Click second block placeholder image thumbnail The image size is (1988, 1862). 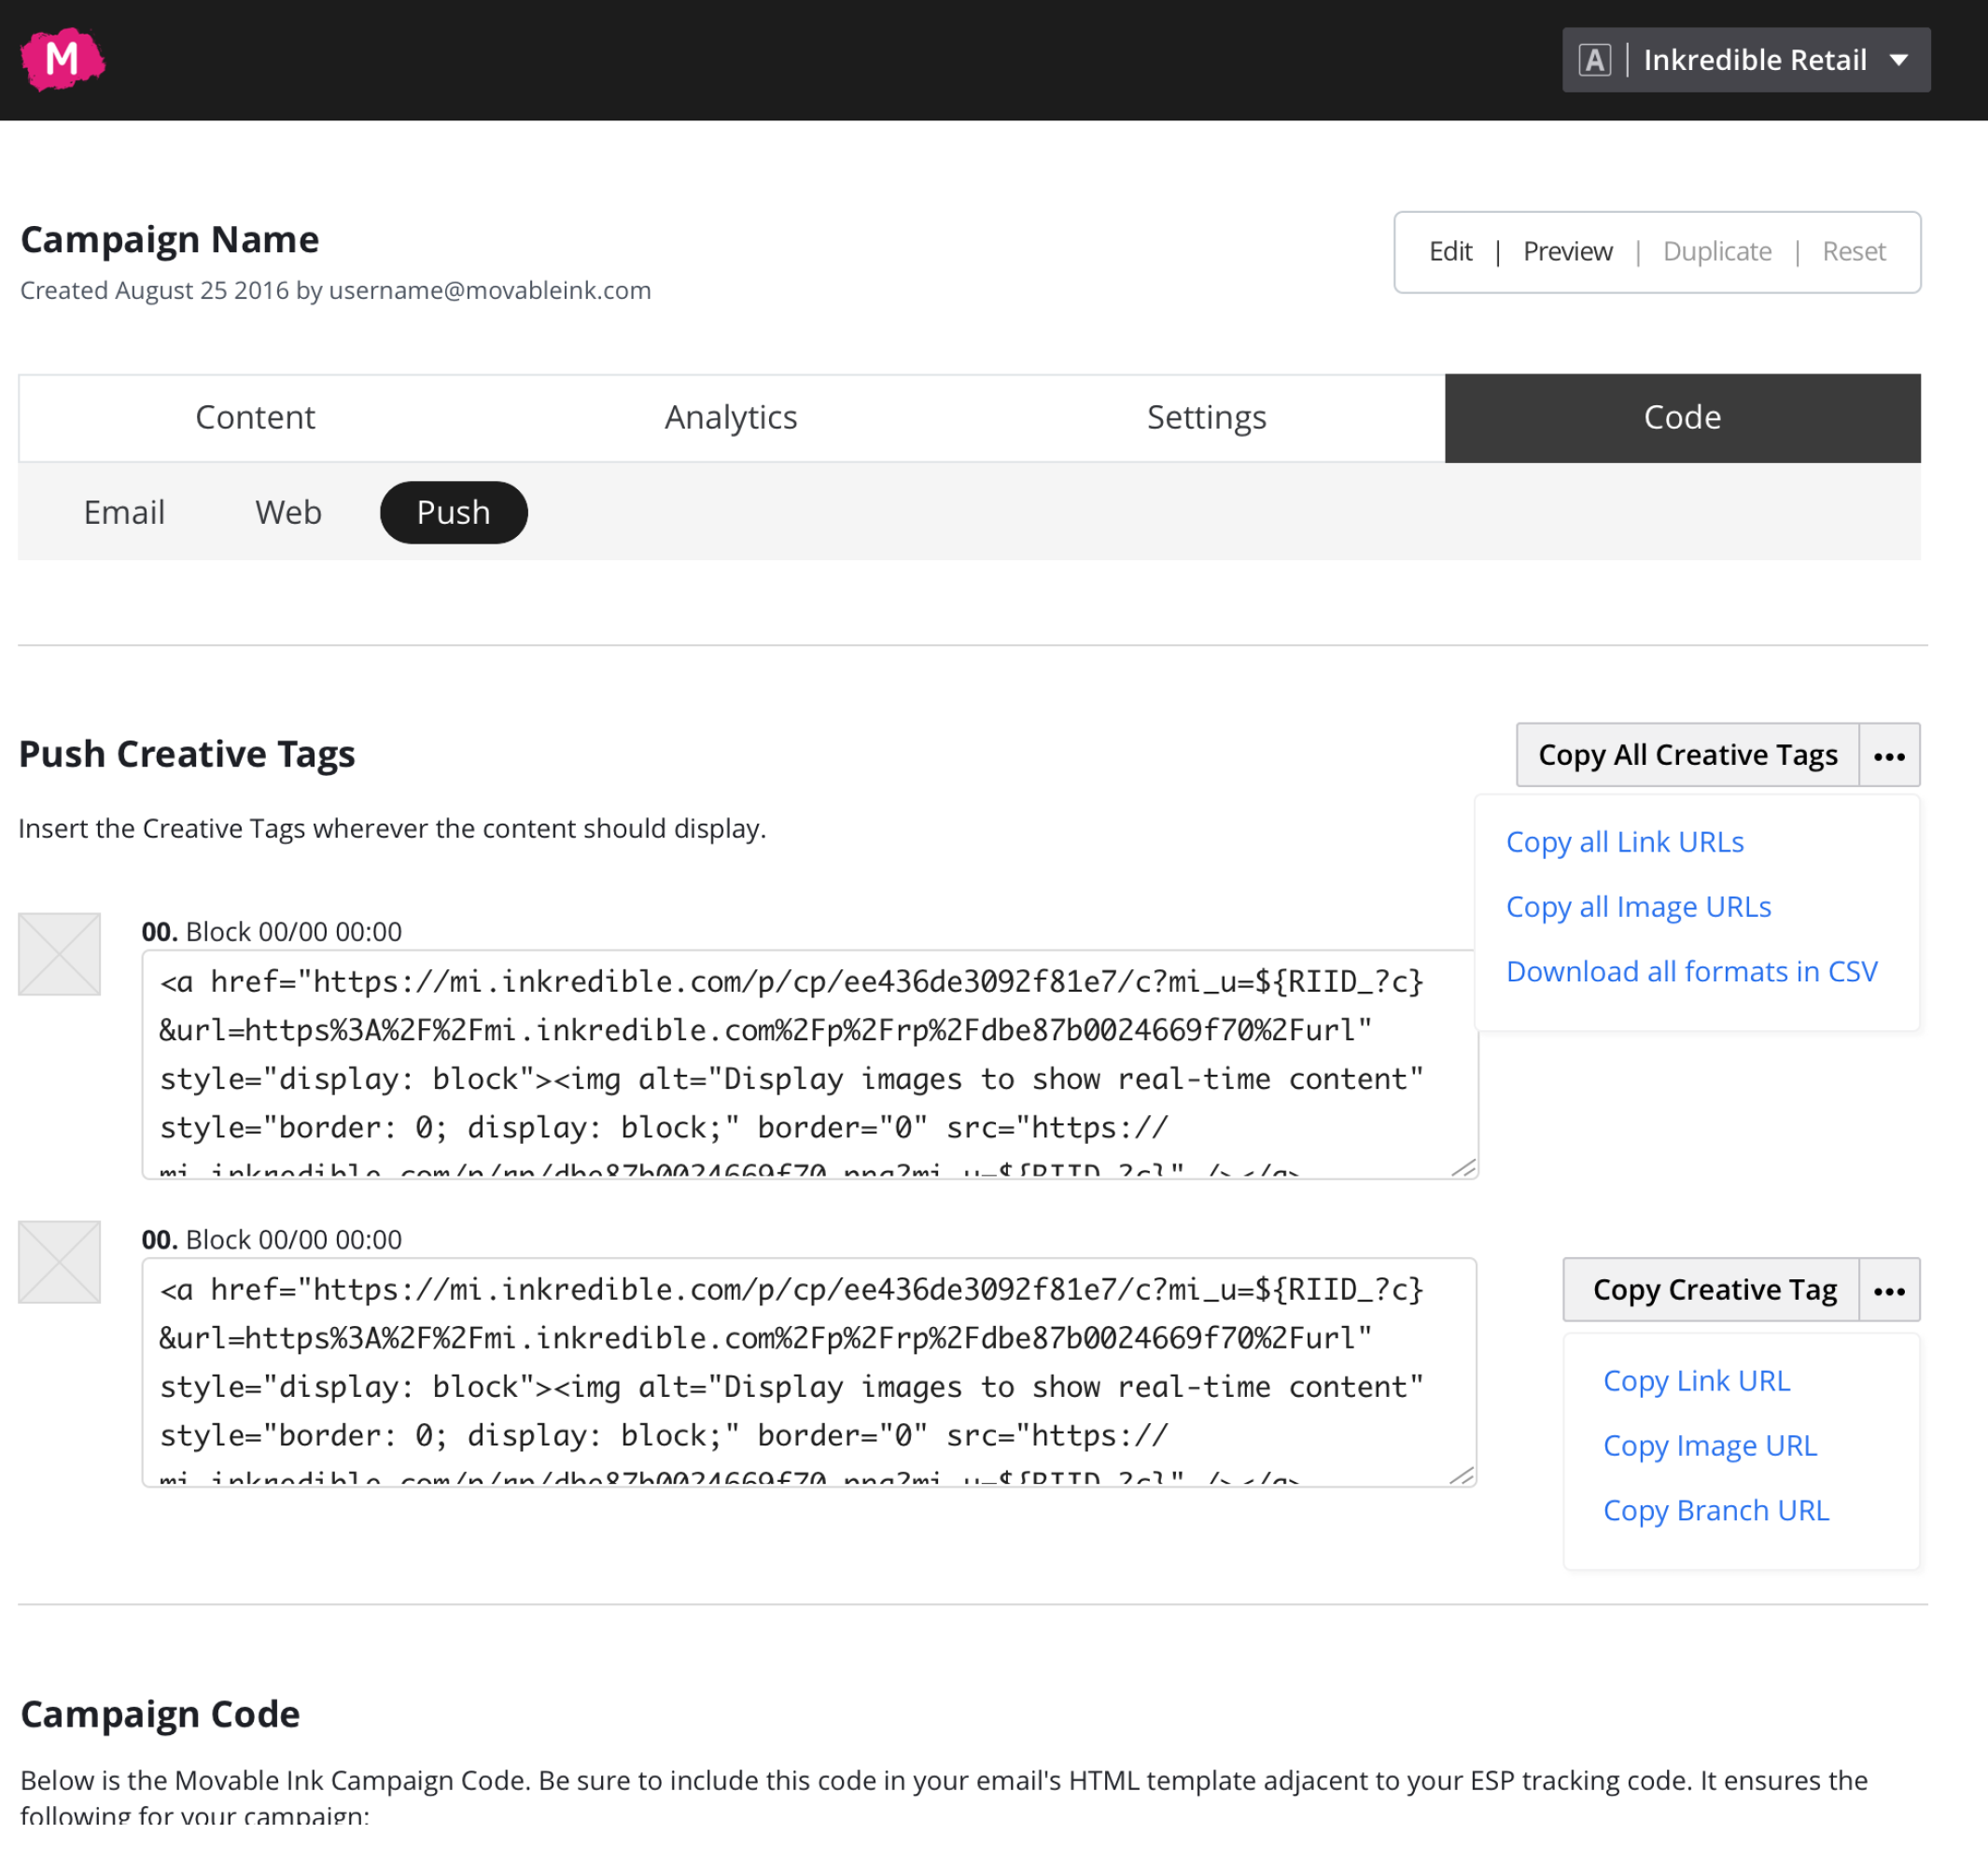point(59,1262)
